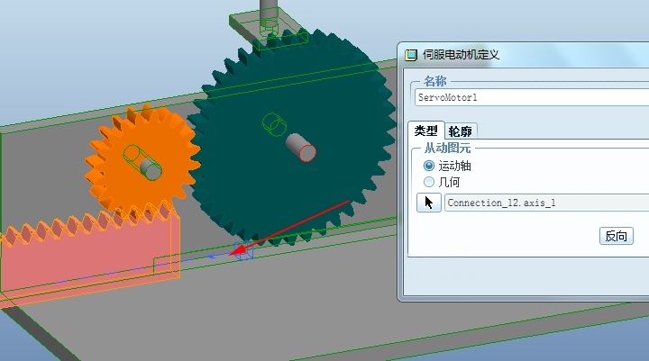Select the 运动轴 radio button
Viewport: 649px width, 361px height.
[x=429, y=166]
